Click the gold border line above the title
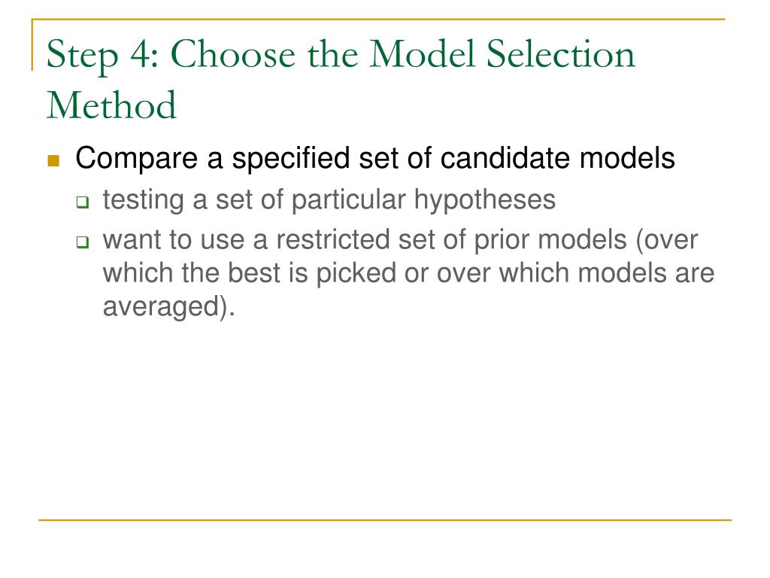Screen dimensions: 770x578 pyautogui.click(x=378, y=19)
